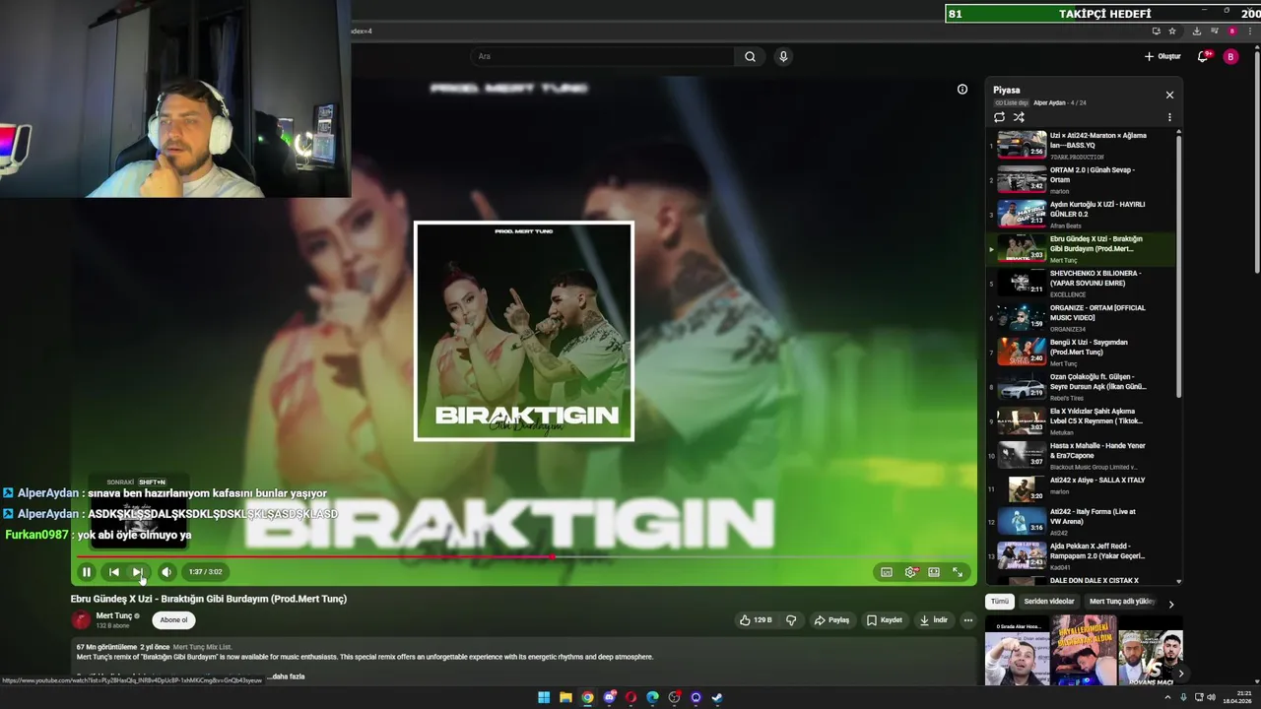Image resolution: width=1261 pixels, height=709 pixels.
Task: Open Alper Aydan playlist owner link
Action: point(1049,102)
